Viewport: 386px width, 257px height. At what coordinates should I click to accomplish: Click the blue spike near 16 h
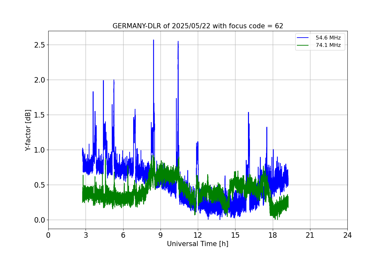[x=248, y=113]
